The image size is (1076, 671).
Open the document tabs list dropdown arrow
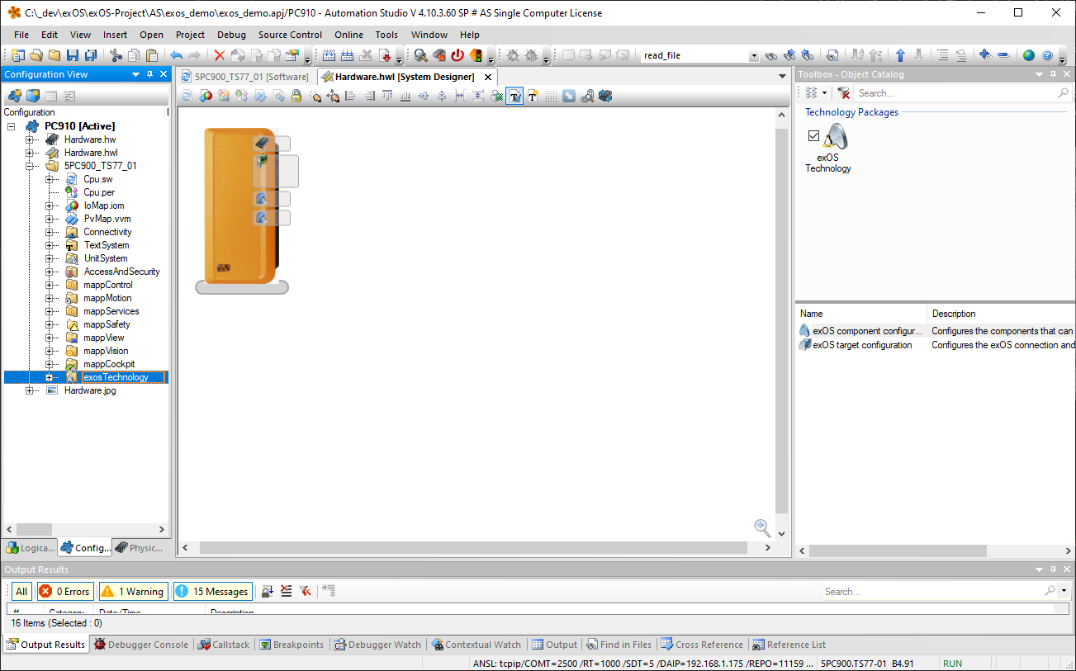(x=783, y=77)
